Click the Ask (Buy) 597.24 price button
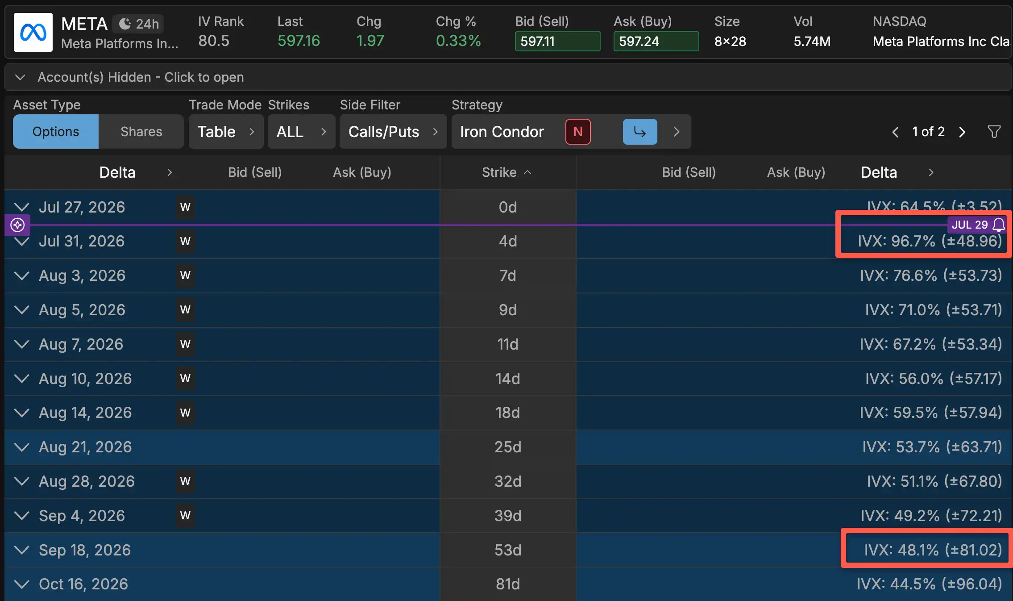The height and width of the screenshot is (601, 1013). click(656, 42)
